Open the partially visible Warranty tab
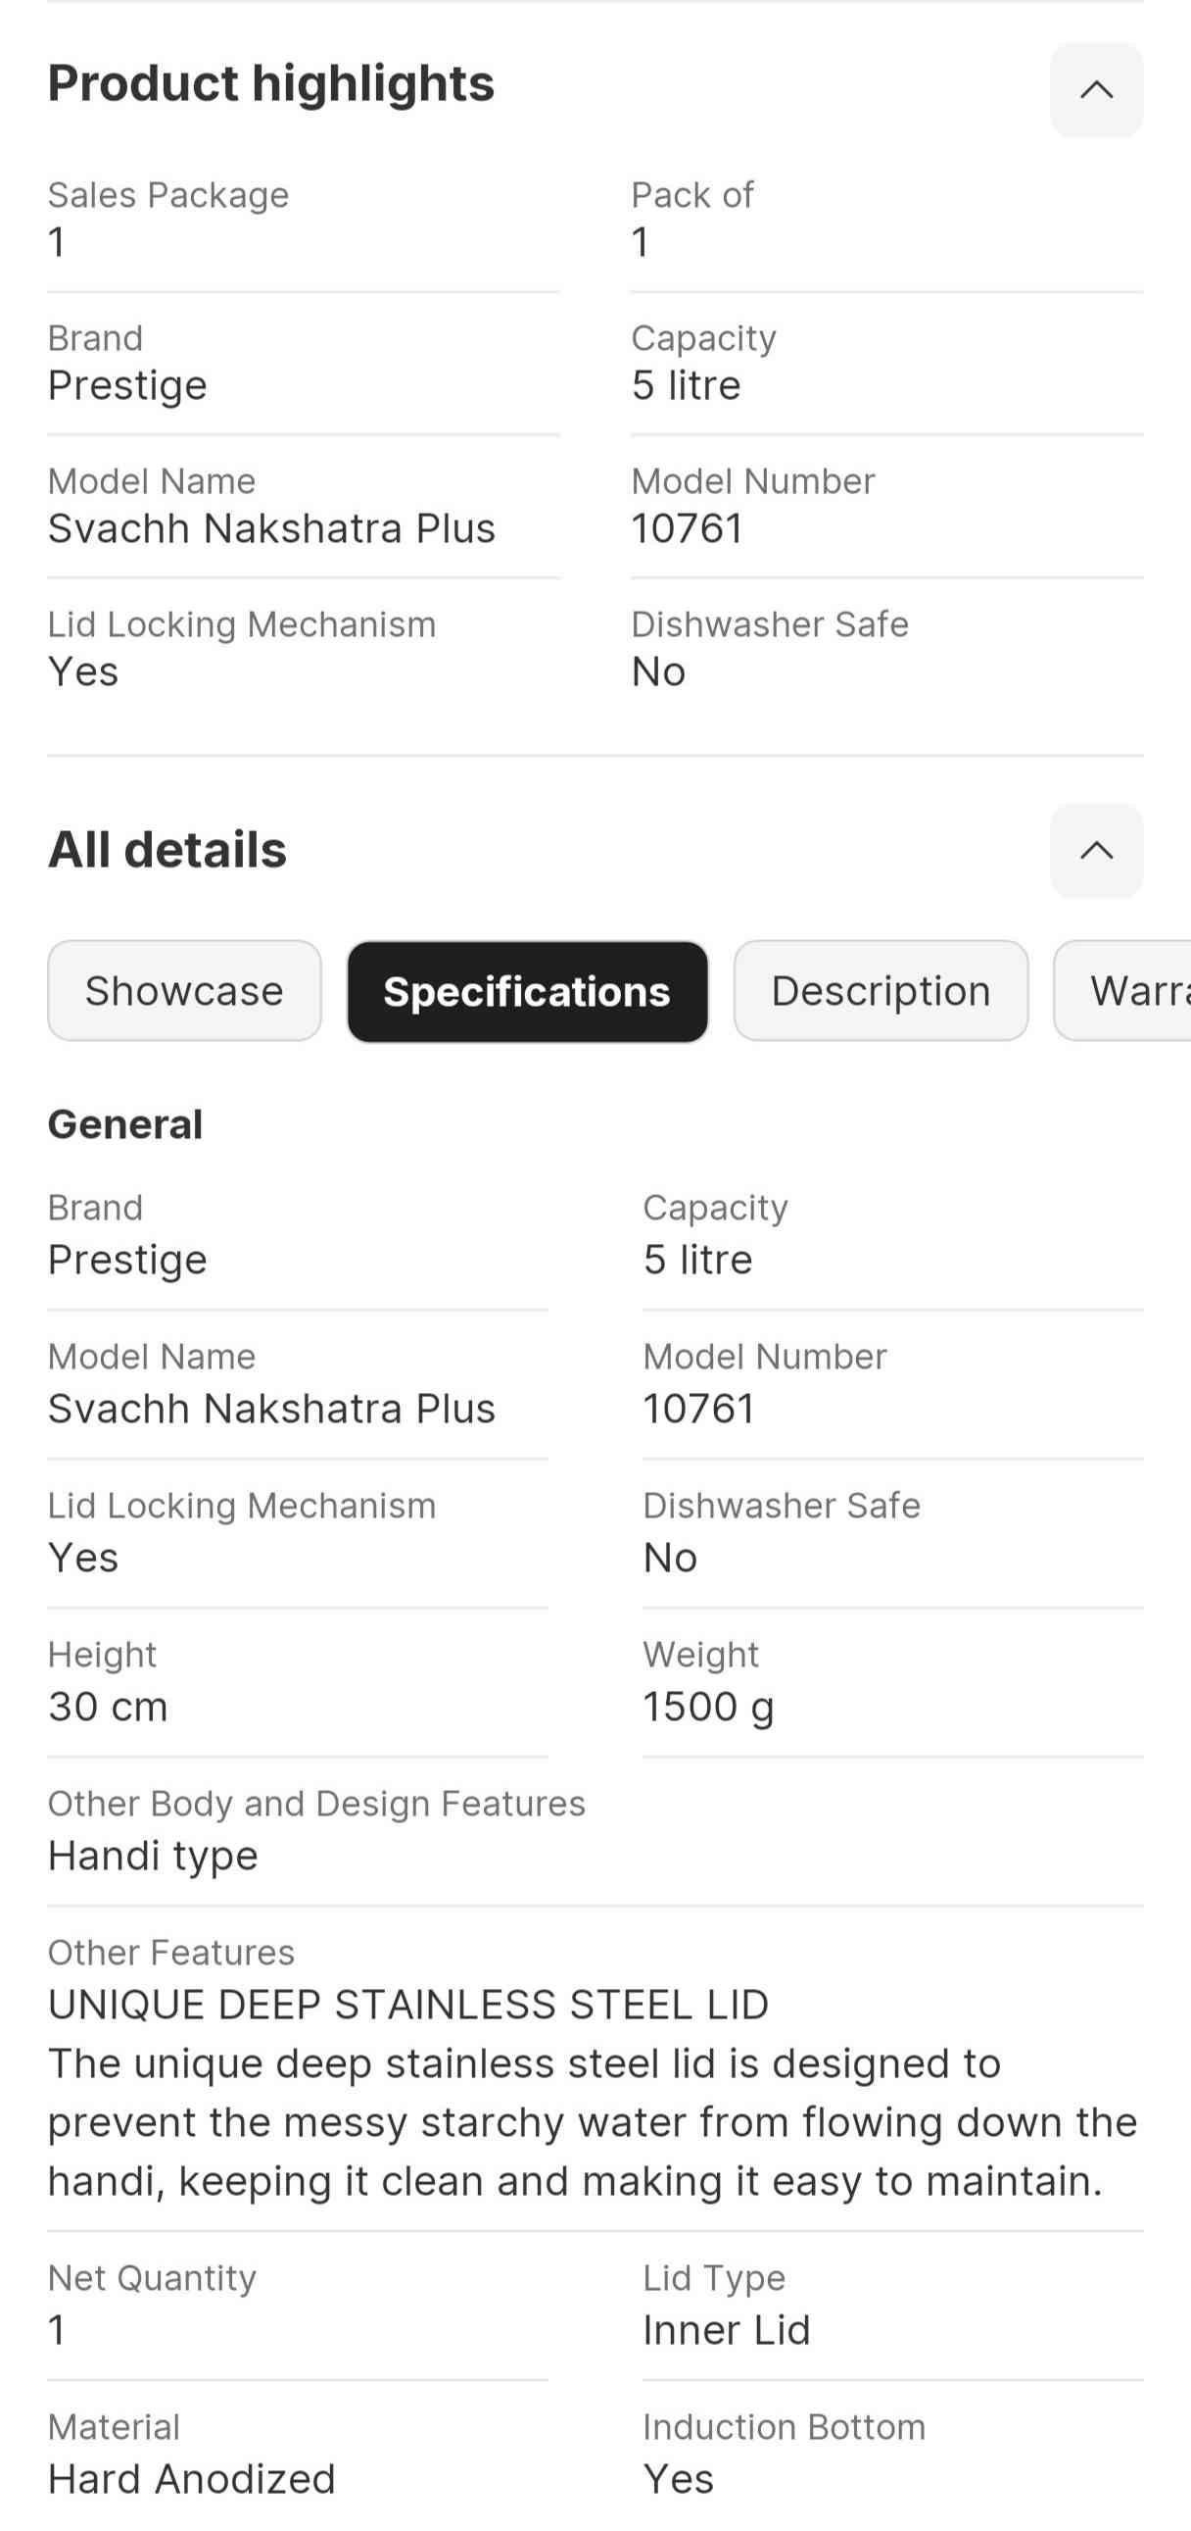 1129,990
